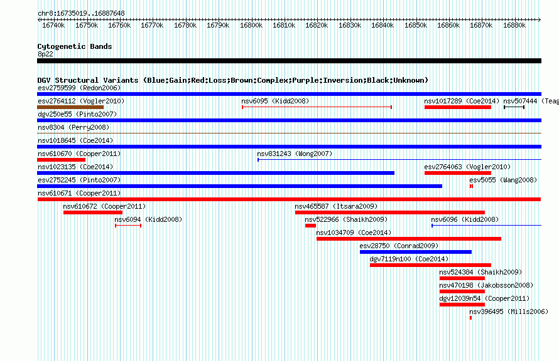Open the nsv610671 (Cooper2011) label
Image resolution: width=559 pixels, height=361 pixels.
pyautogui.click(x=79, y=193)
